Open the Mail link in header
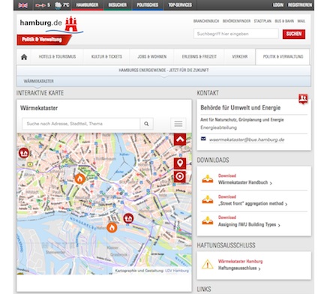This screenshot has width=330, height=294. [301, 21]
